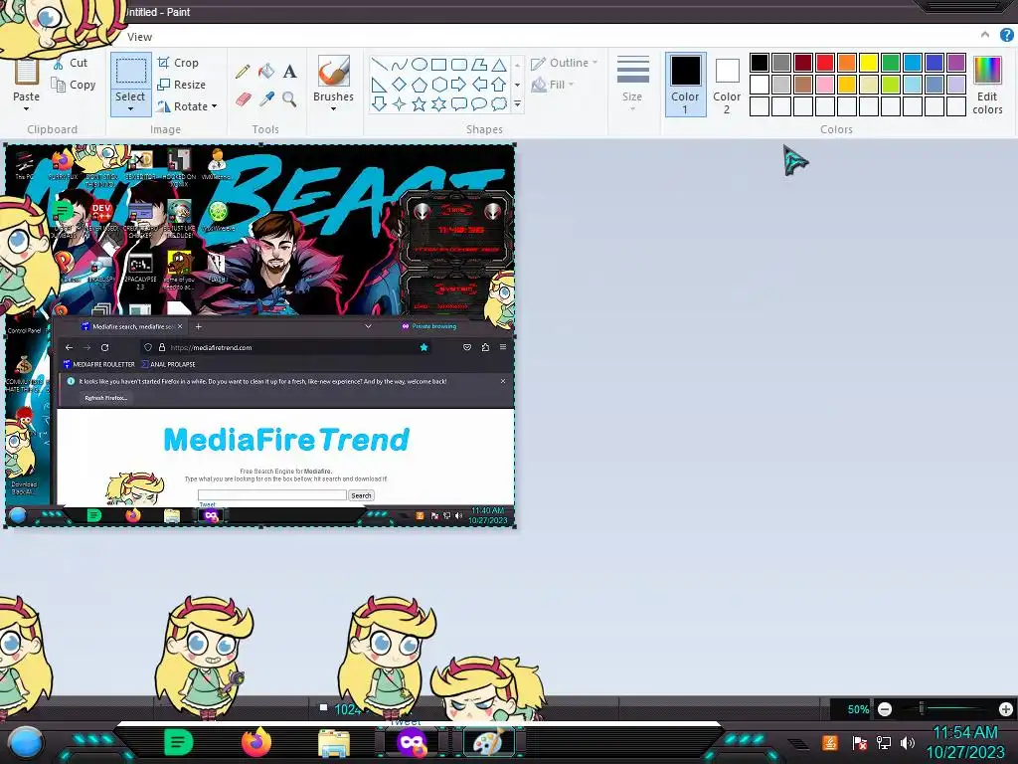This screenshot has width=1018, height=764.
Task: Zoom out with the minus button
Action: point(884,709)
